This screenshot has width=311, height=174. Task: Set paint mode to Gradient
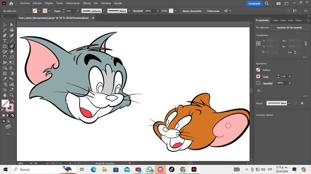[x=8, y=116]
